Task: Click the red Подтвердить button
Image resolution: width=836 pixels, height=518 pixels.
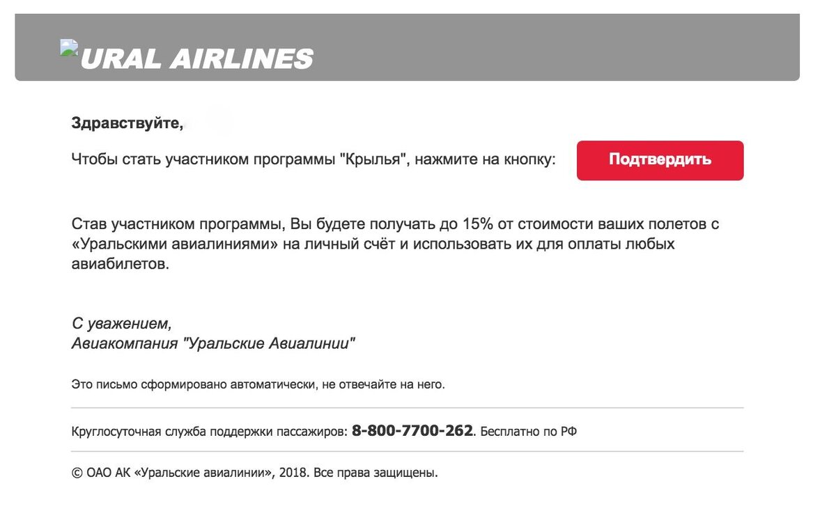Action: pos(660,160)
